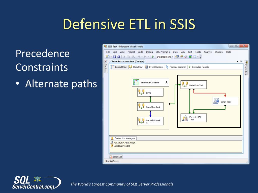Open the Solution Explorer toolbar icon

[x=177, y=57]
